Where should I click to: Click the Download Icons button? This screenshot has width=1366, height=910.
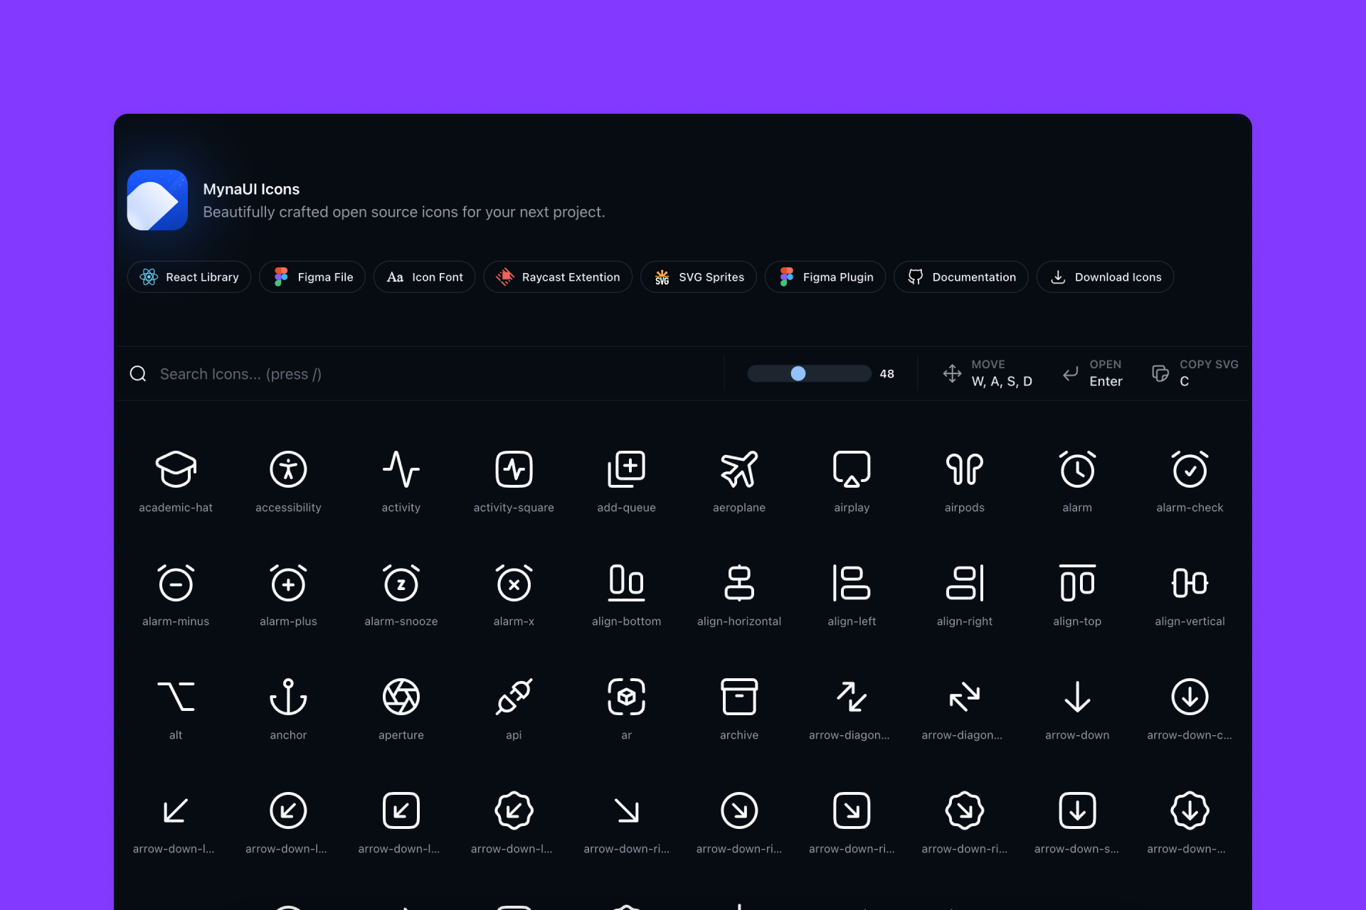tap(1105, 277)
